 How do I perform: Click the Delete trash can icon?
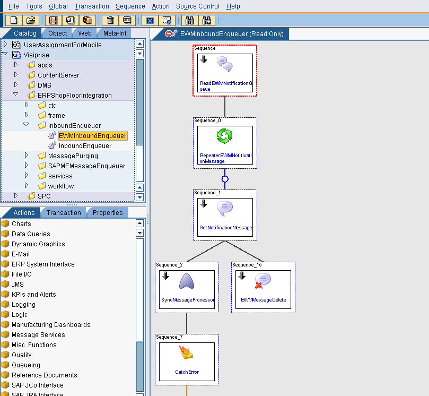click(110, 21)
